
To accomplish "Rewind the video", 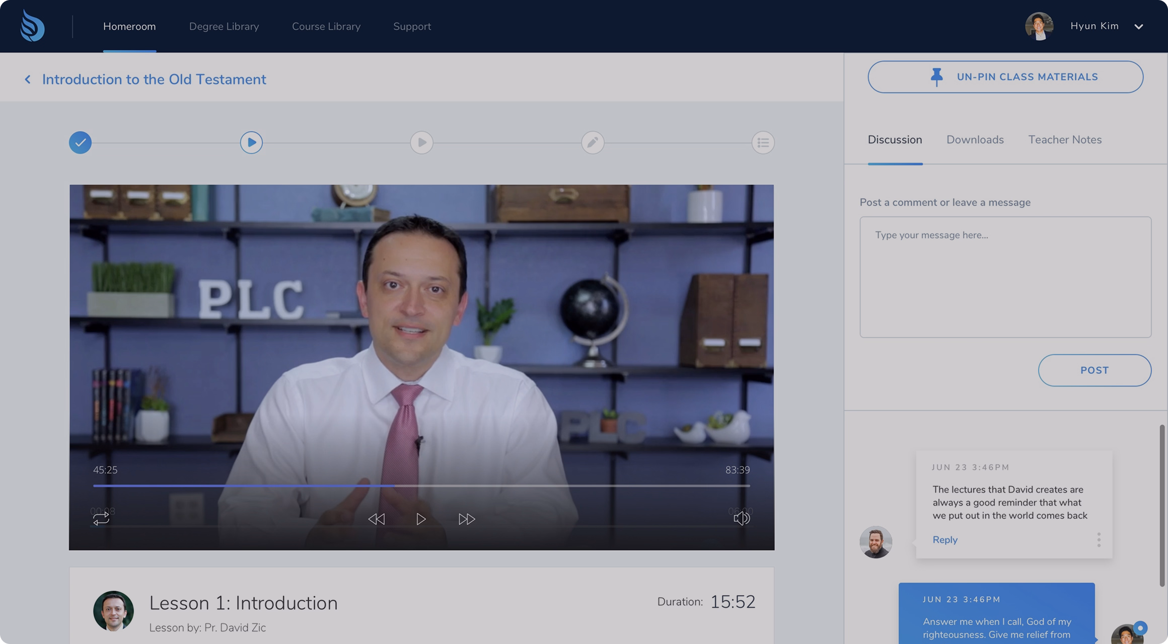I will click(376, 519).
